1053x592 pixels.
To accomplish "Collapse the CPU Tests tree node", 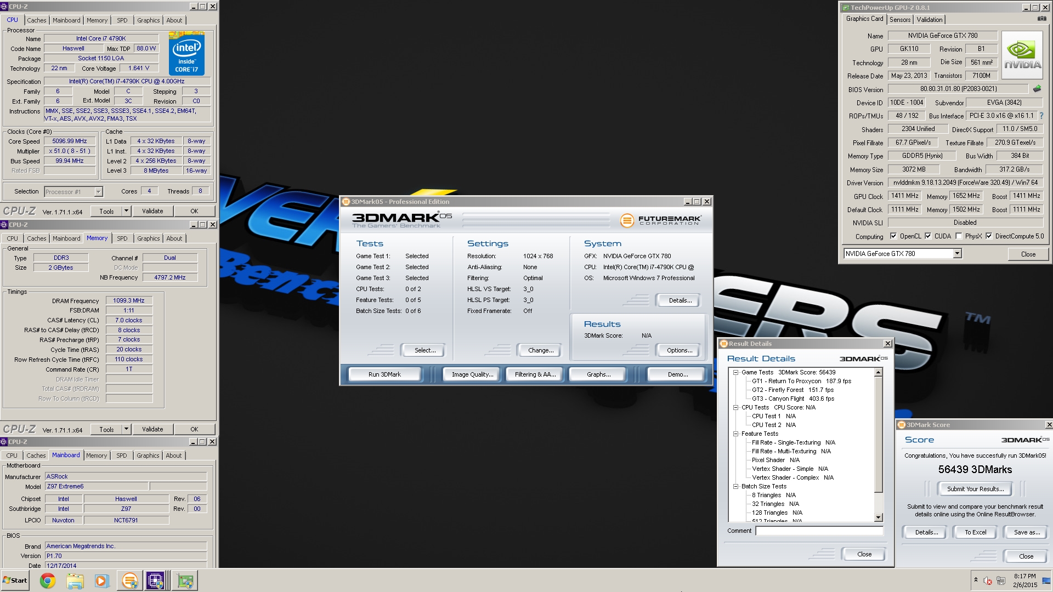I will point(736,407).
